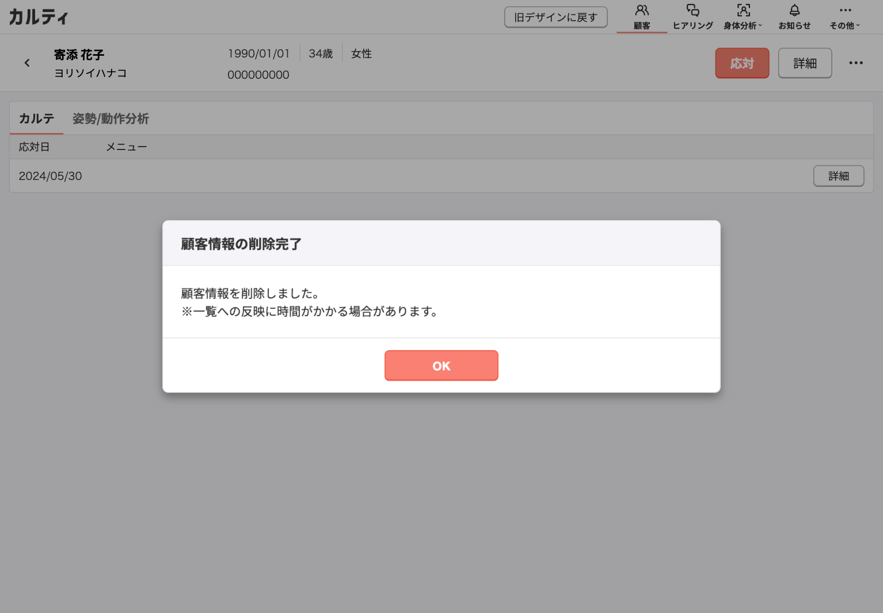Click the カルティ logo
This screenshot has width=883, height=613.
(39, 17)
